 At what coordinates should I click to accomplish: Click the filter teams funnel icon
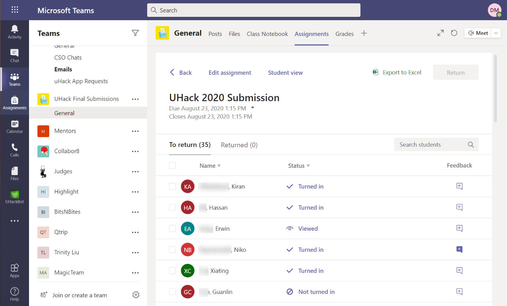[135, 33]
